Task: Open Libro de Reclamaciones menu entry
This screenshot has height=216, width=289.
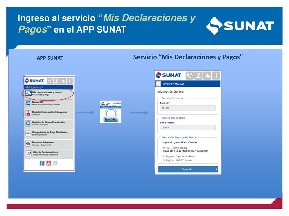Action: (49, 154)
